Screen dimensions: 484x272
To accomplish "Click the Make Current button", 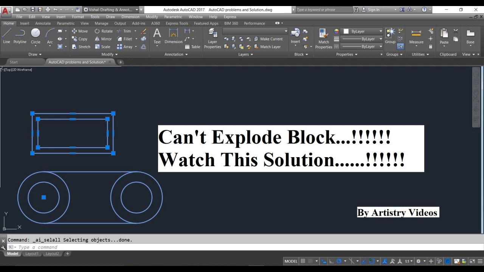I will pos(268,39).
